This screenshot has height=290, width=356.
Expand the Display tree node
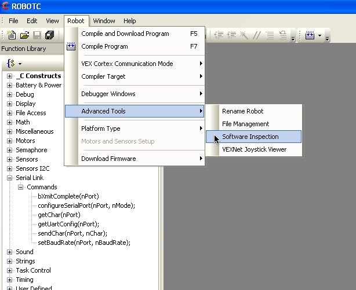click(x=9, y=104)
